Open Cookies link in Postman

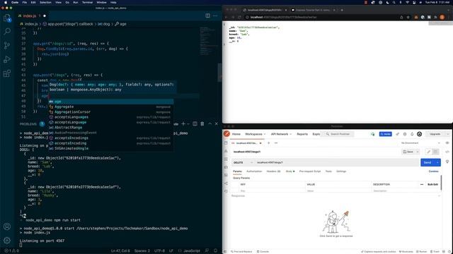(x=433, y=171)
